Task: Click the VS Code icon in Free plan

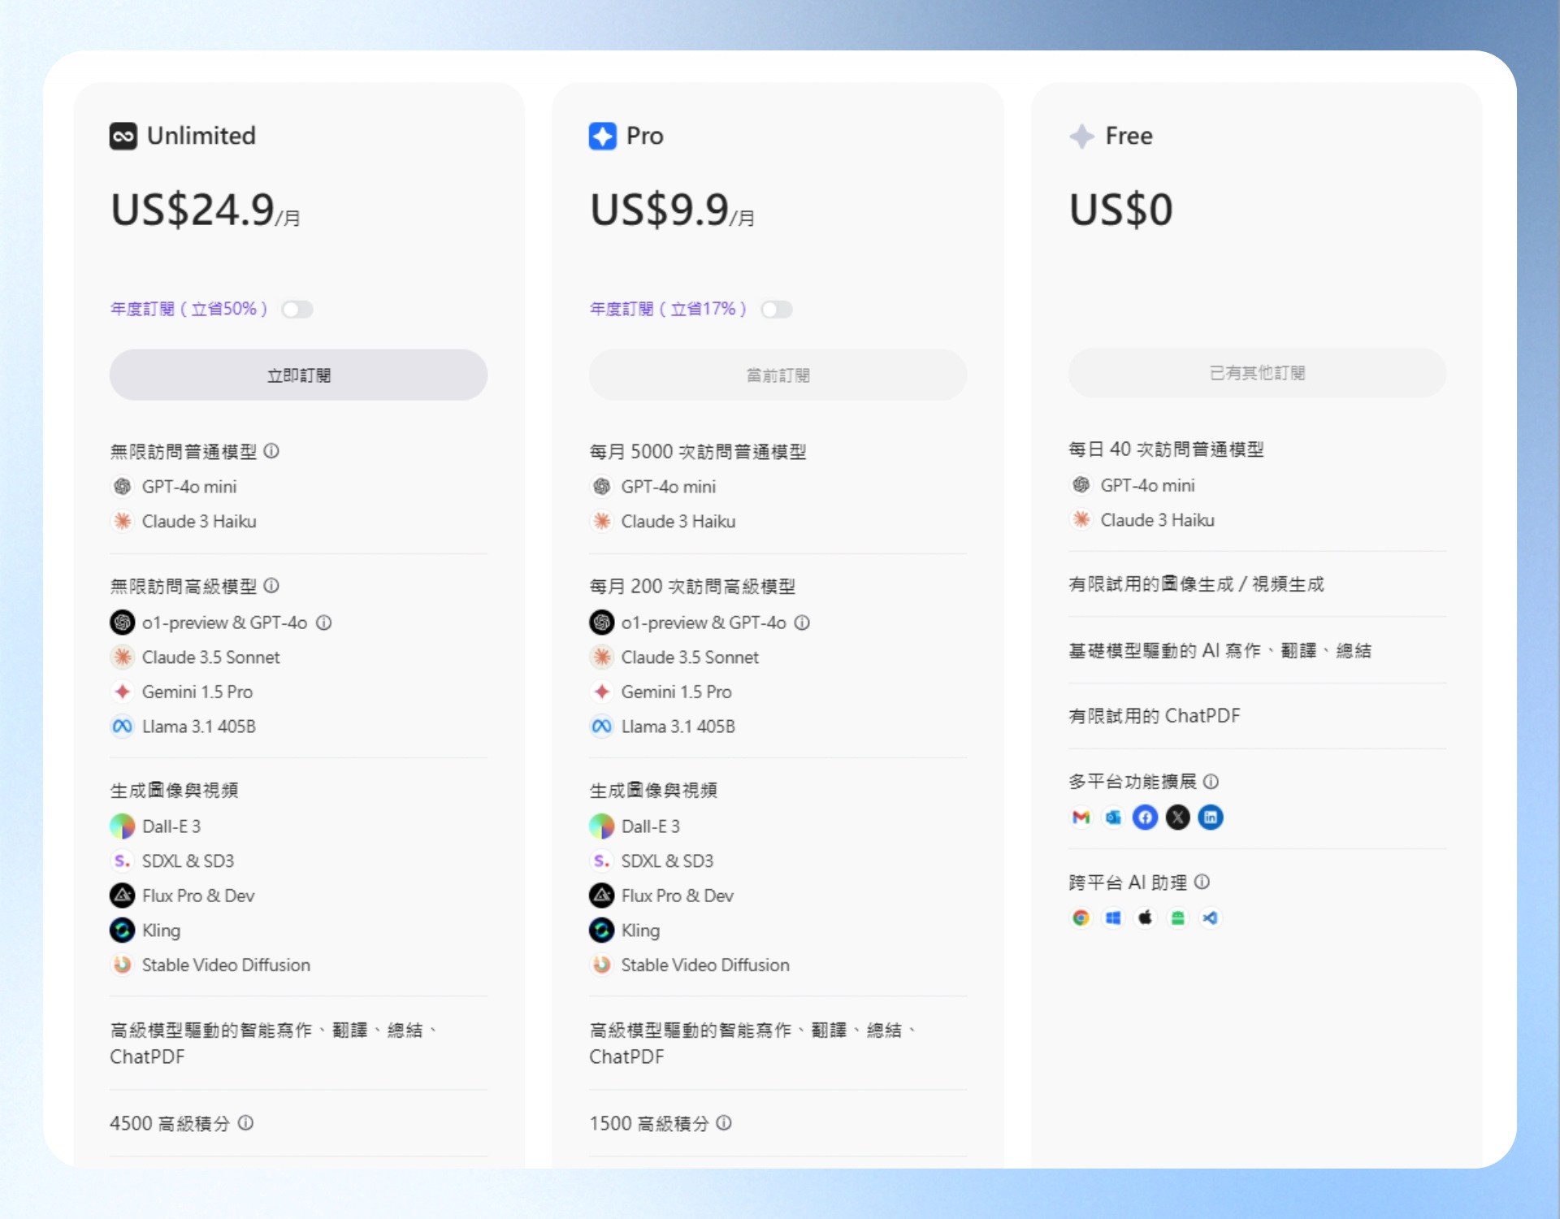Action: [1211, 918]
